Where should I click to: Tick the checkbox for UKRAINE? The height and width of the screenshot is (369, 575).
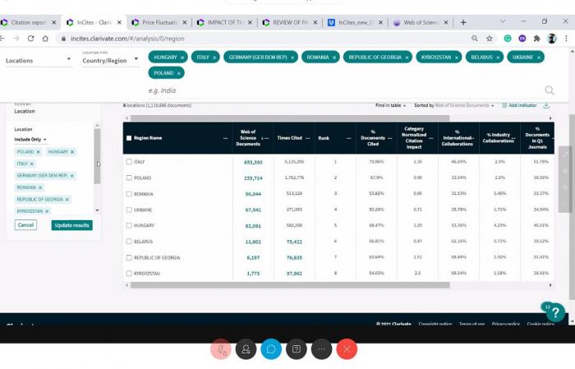pyautogui.click(x=129, y=210)
